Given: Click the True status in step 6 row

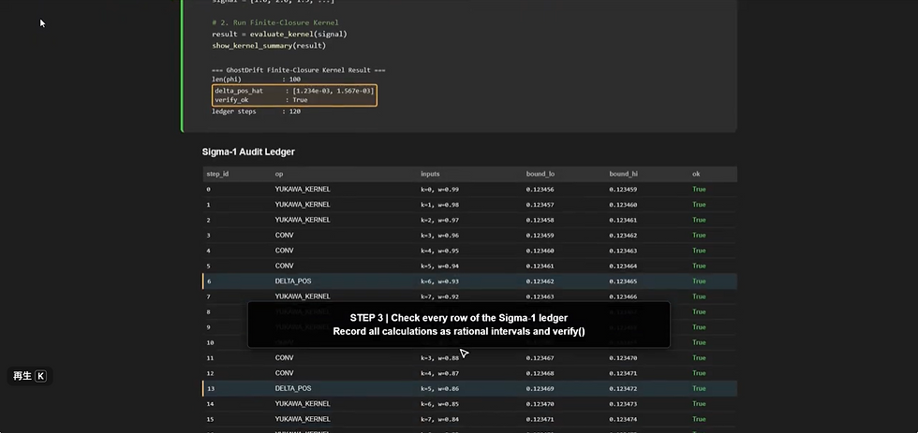Looking at the screenshot, I should click(x=699, y=281).
